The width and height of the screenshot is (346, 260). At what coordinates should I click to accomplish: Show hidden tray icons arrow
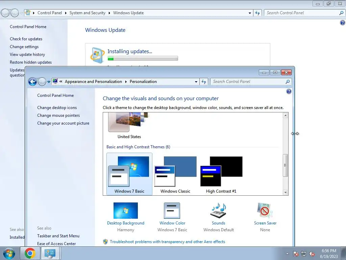coord(287,254)
